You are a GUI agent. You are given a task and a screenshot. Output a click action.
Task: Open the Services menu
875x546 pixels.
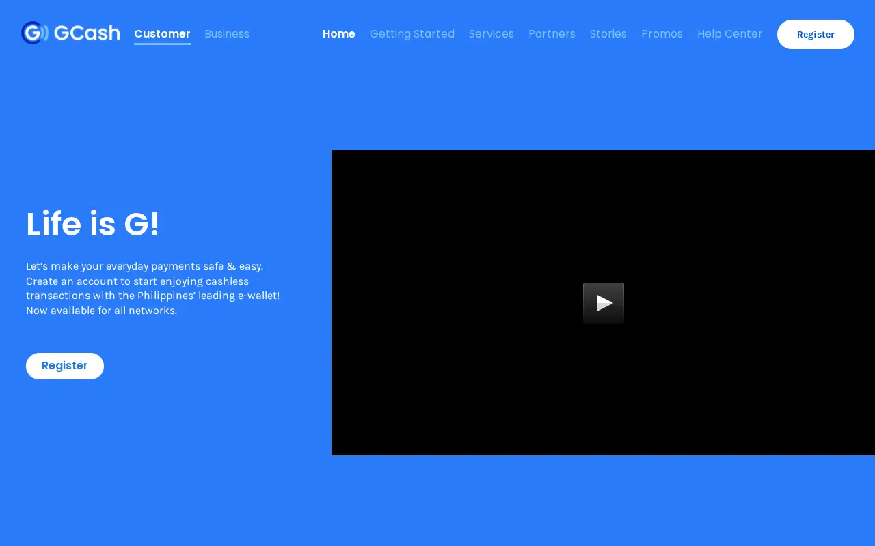492,33
